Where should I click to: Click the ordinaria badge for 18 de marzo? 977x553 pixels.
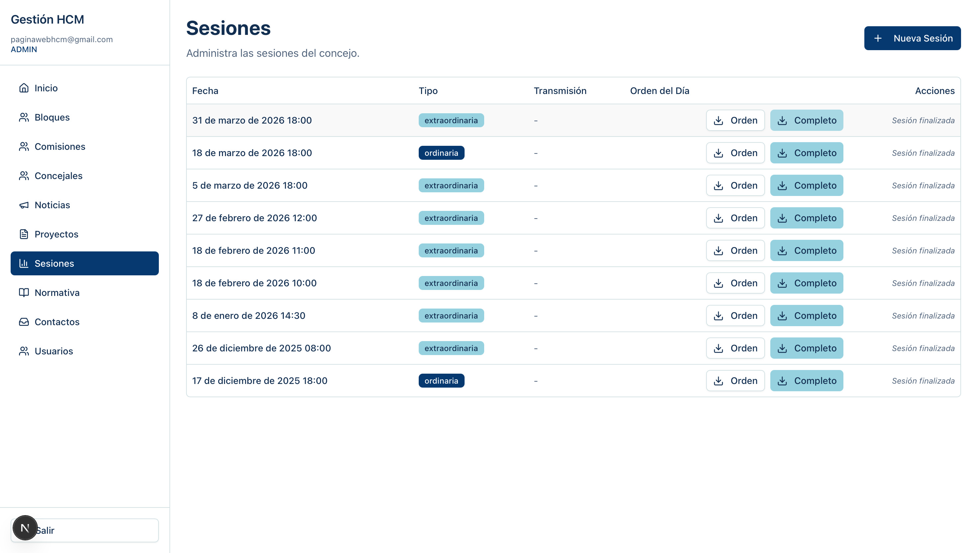click(x=441, y=153)
